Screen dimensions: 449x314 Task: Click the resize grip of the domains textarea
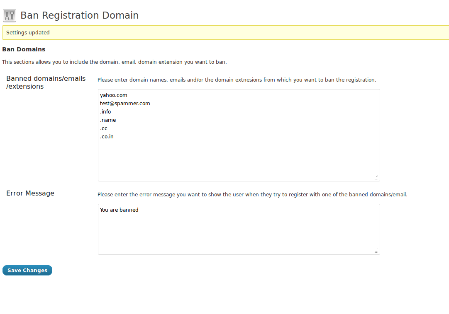click(x=376, y=177)
